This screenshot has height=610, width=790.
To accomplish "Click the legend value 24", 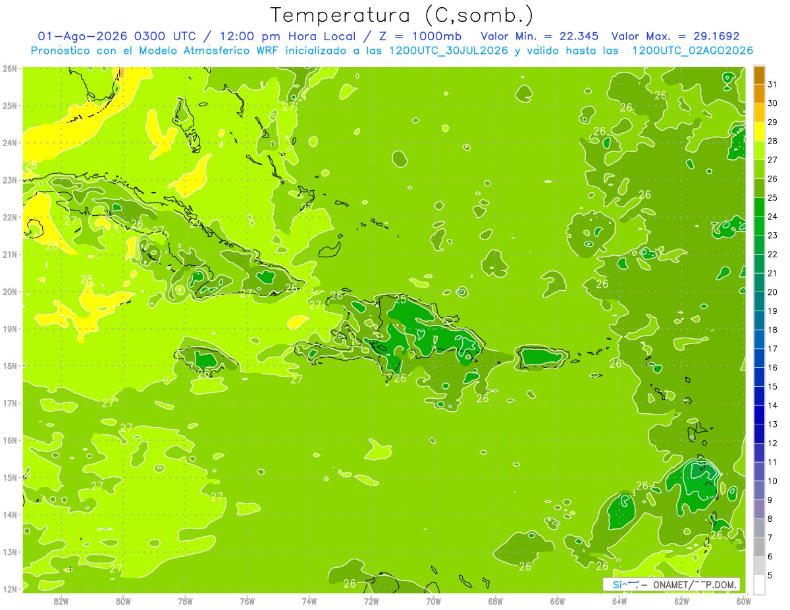I will (773, 216).
